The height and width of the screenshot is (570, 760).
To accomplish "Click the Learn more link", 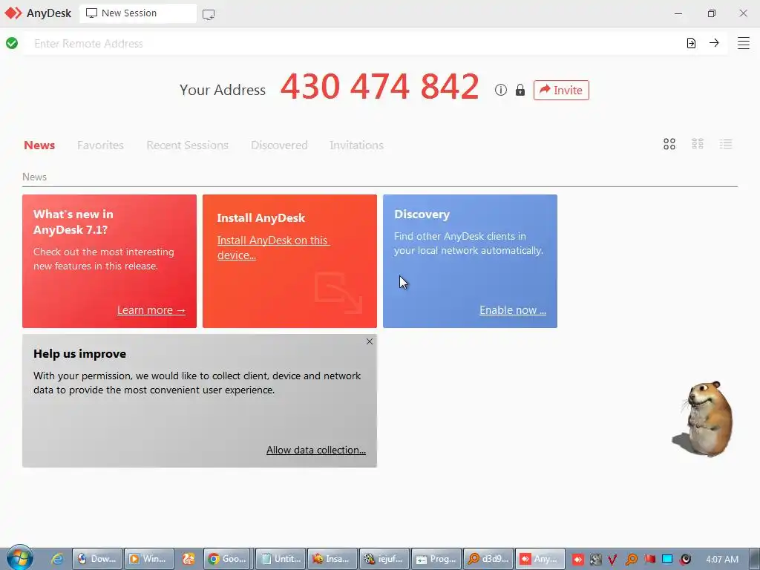I will pyautogui.click(x=151, y=310).
